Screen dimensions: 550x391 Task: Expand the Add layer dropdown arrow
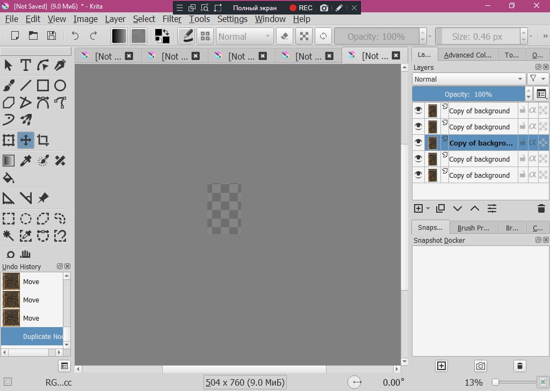click(x=428, y=208)
